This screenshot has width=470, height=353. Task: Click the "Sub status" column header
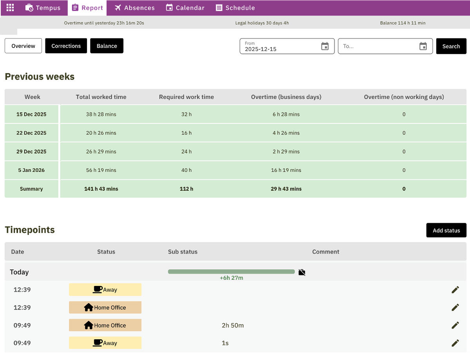183,252
